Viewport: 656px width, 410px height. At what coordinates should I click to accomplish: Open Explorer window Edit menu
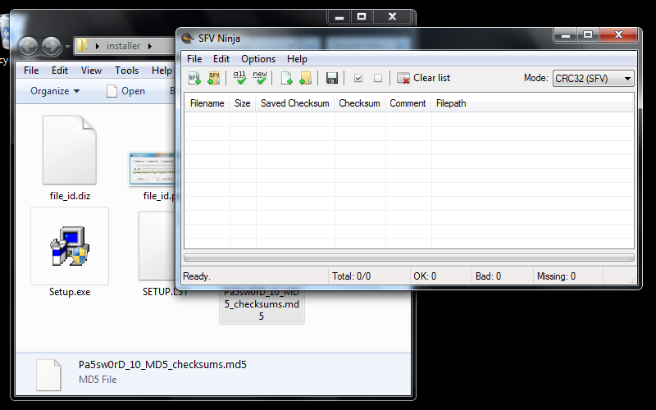[x=60, y=71]
